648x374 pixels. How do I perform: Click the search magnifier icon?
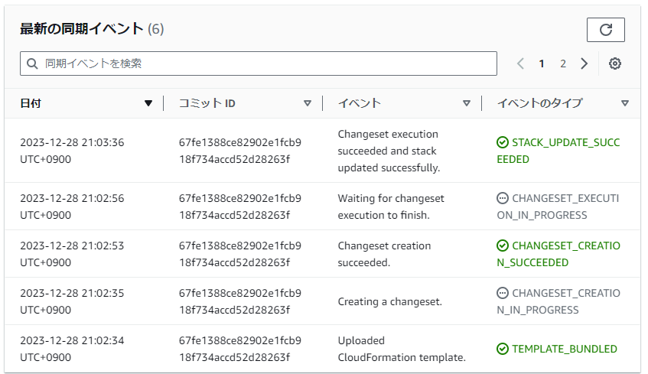32,63
